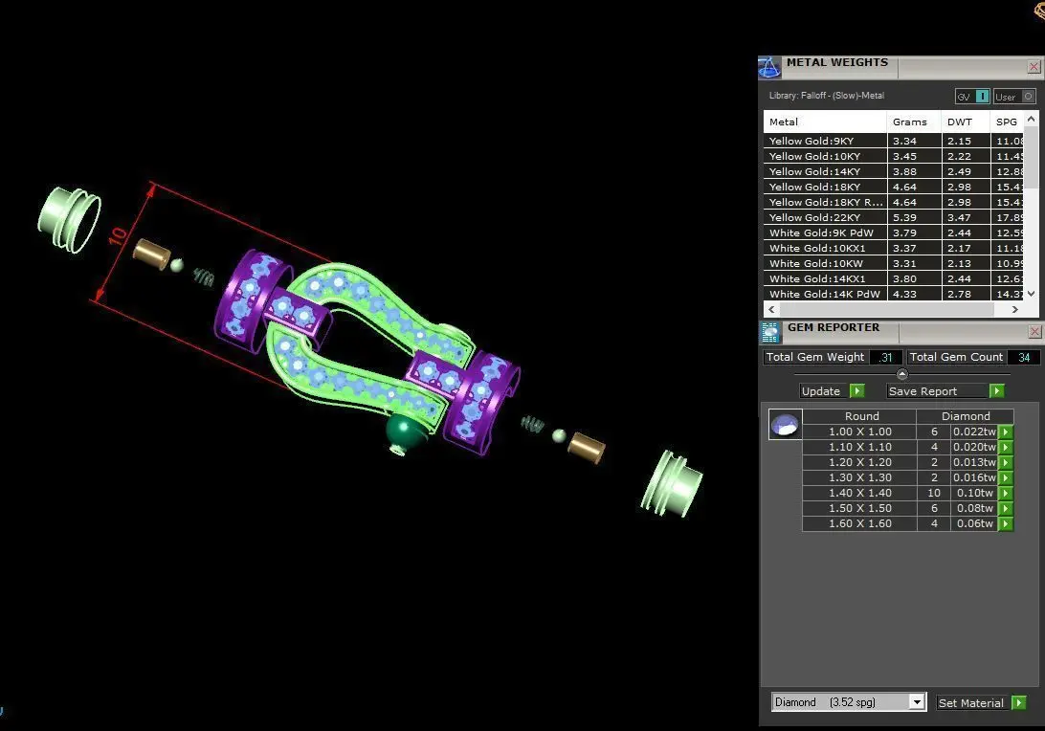This screenshot has width=1045, height=731.
Task: Select the Yellow Gold:9KY row
Action: coord(894,141)
